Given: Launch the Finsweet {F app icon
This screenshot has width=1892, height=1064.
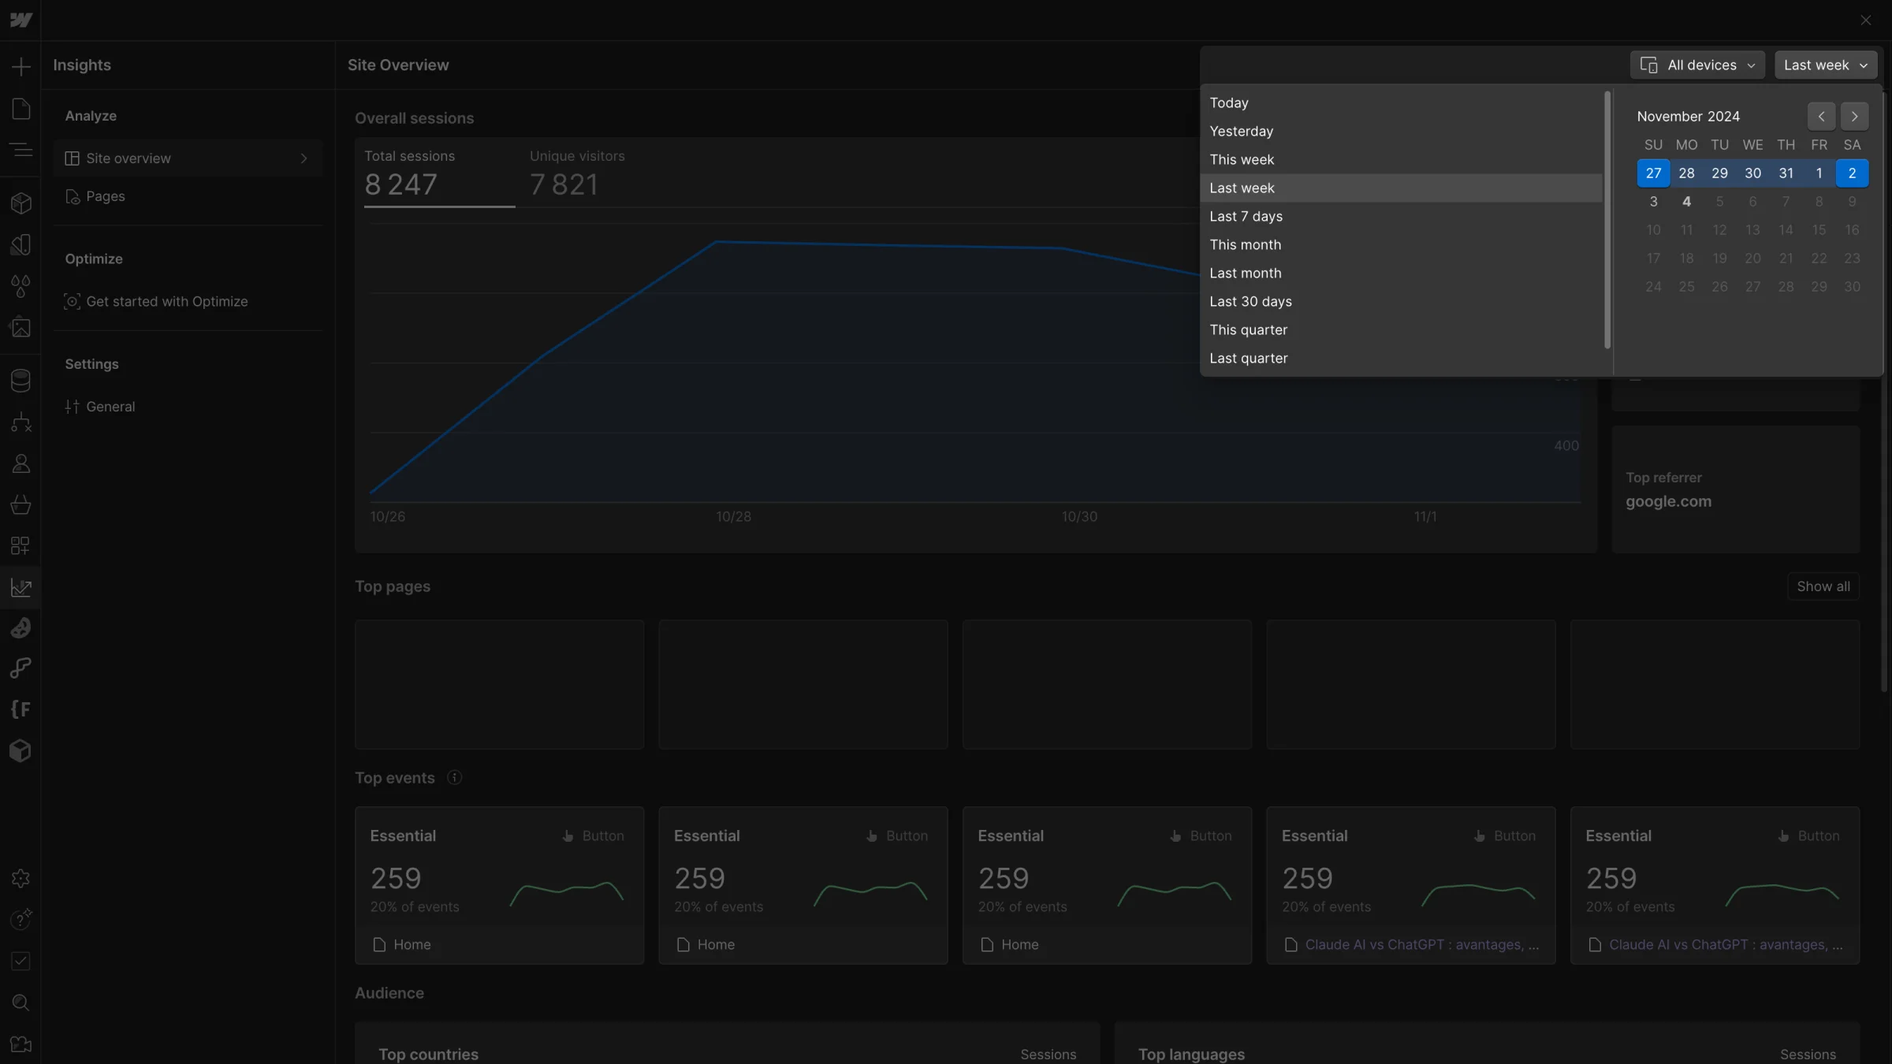Looking at the screenshot, I should [20, 709].
